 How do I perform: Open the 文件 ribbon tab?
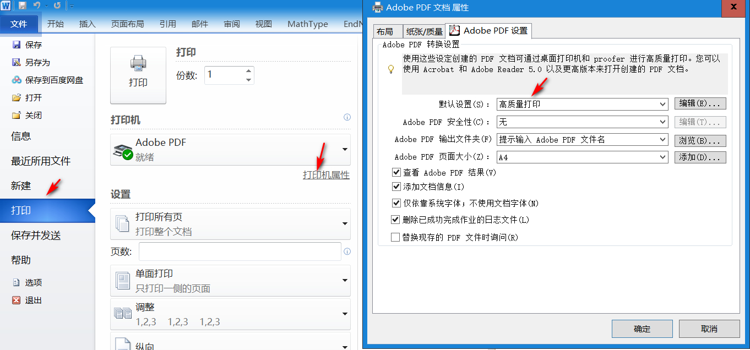click(x=19, y=24)
